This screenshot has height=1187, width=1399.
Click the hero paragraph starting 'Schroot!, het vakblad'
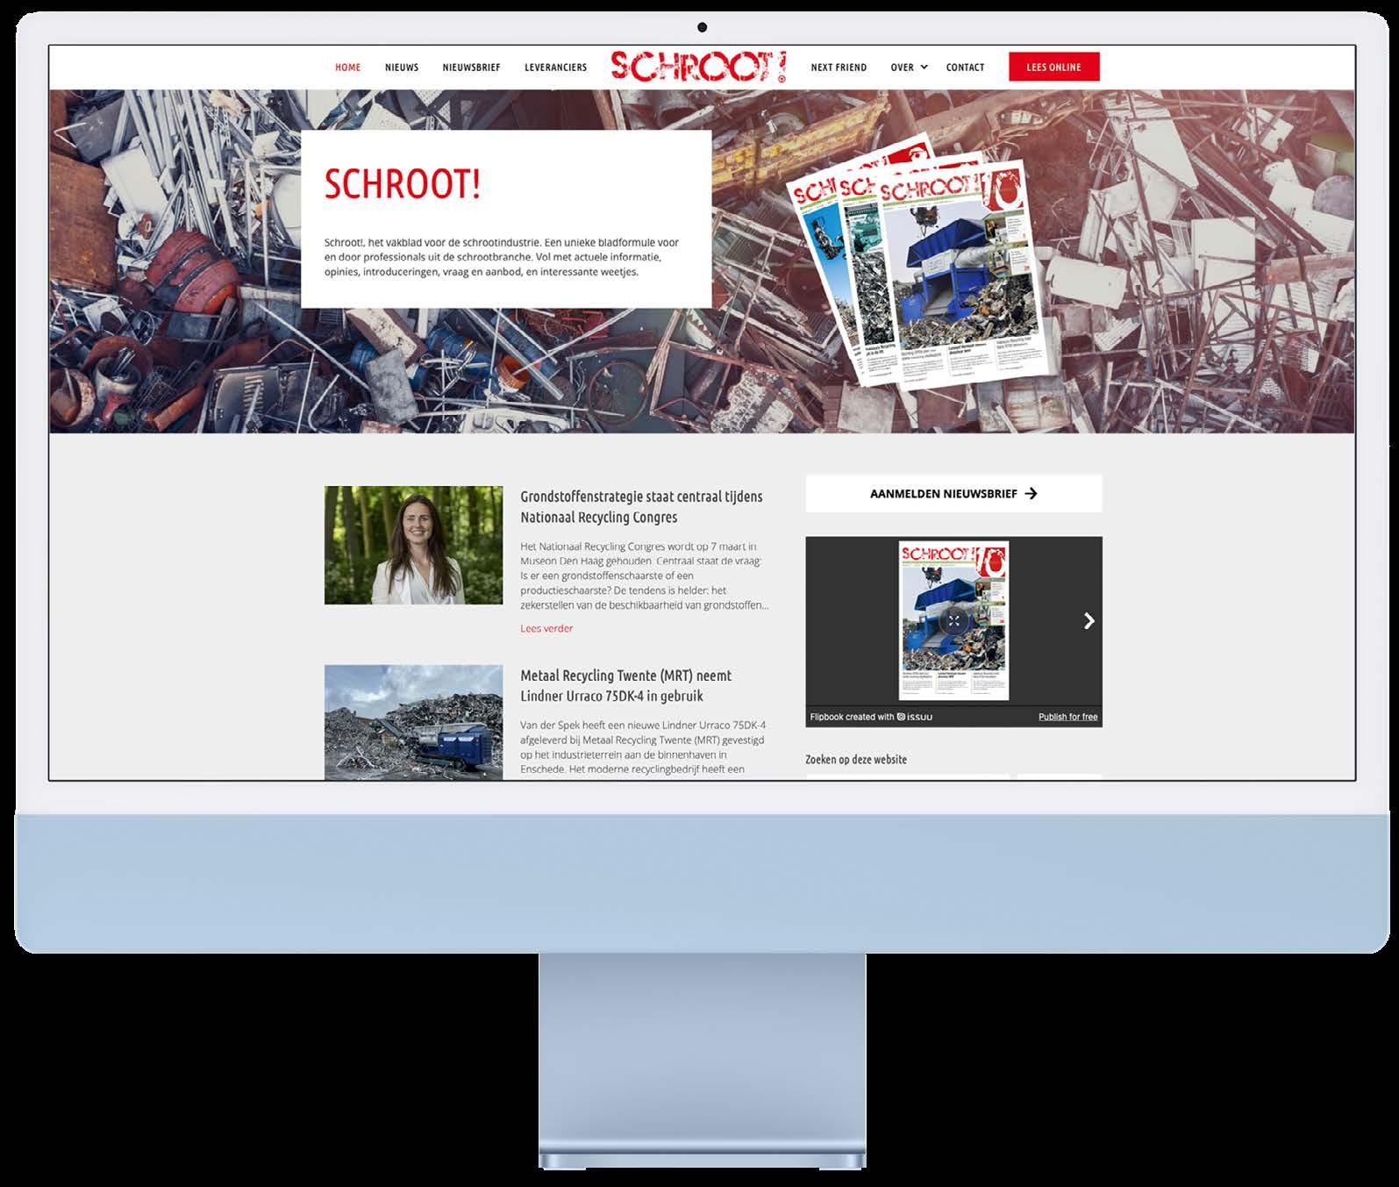[502, 257]
